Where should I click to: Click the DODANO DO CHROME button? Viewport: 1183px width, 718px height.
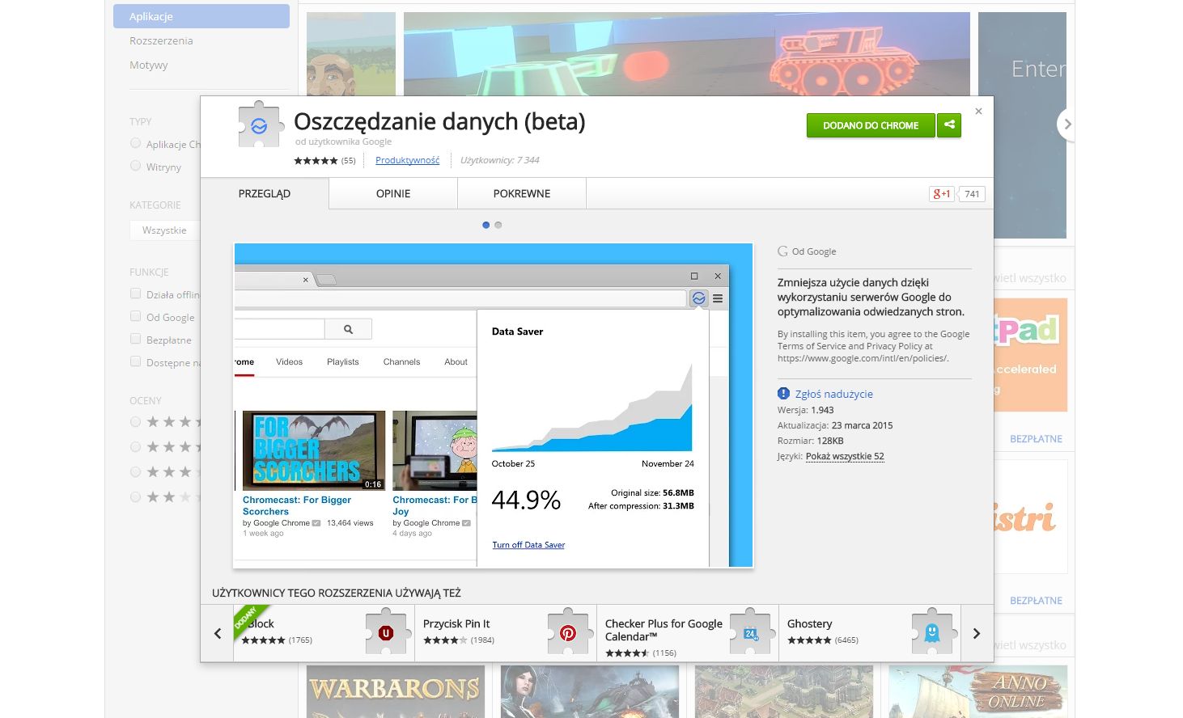[871, 125]
